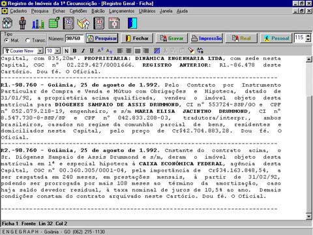This screenshot has width=313, height=235.
Task: Click inside the Número input field
Action: (x=74, y=39)
